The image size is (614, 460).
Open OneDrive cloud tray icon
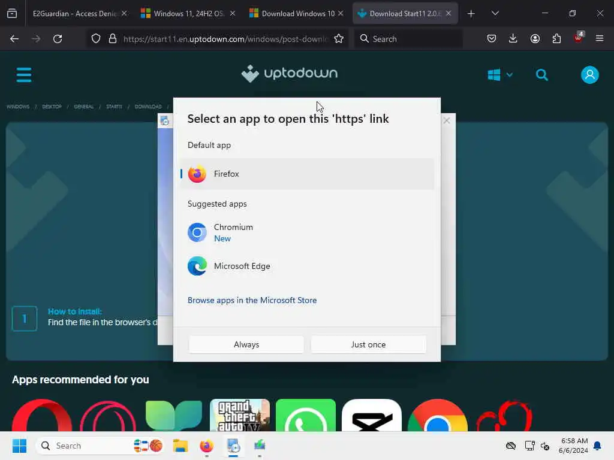click(x=511, y=446)
